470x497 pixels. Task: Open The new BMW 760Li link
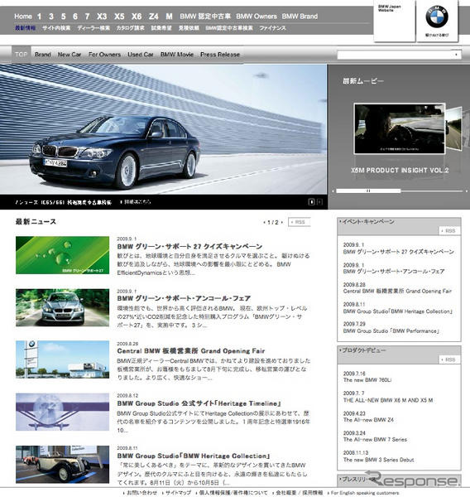367,379
